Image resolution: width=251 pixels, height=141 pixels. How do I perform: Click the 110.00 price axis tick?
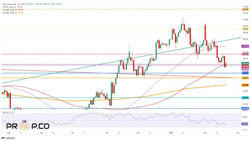(x=245, y=20)
